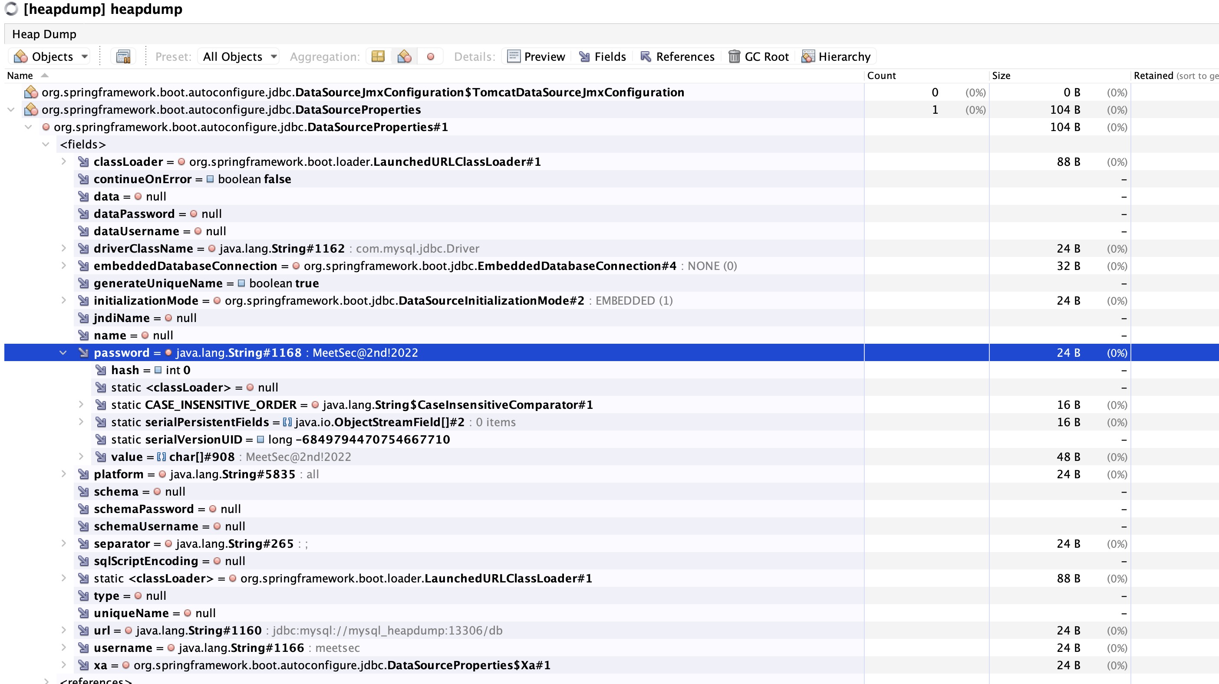Click array icon of char[]#908 value
Image resolution: width=1219 pixels, height=684 pixels.
(x=161, y=457)
